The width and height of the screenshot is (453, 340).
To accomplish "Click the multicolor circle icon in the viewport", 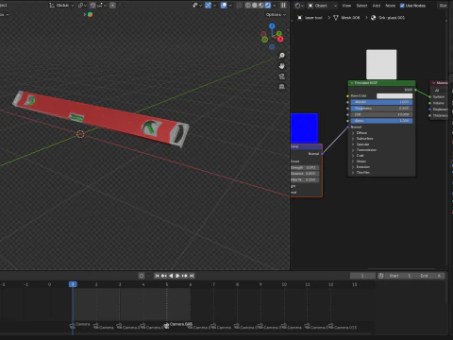I will click(x=90, y=14).
